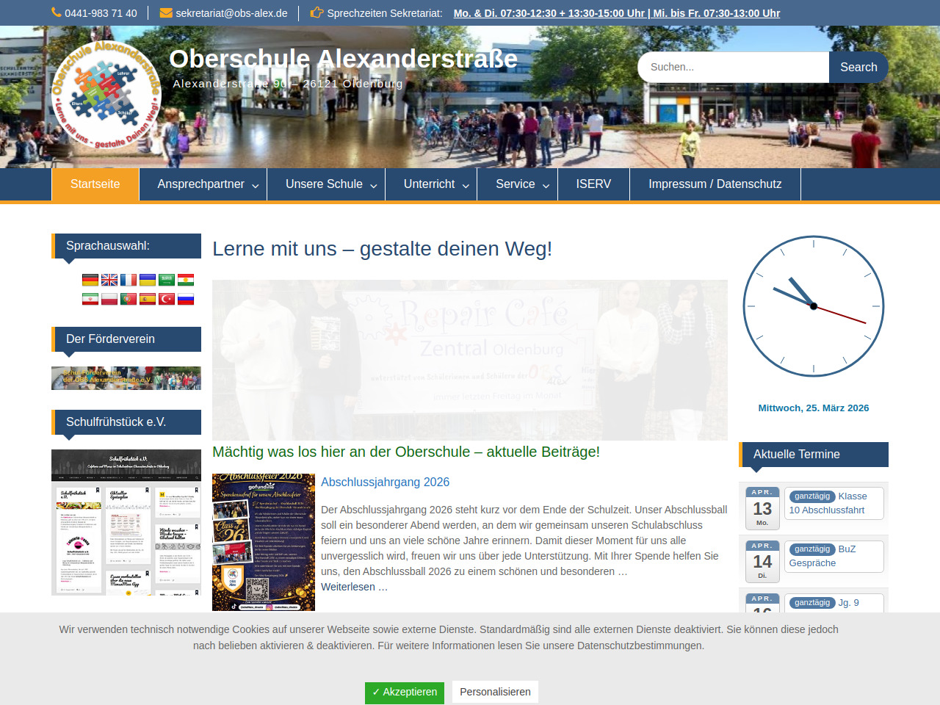
Task: Switch to Russian via its flag
Action: 186,299
